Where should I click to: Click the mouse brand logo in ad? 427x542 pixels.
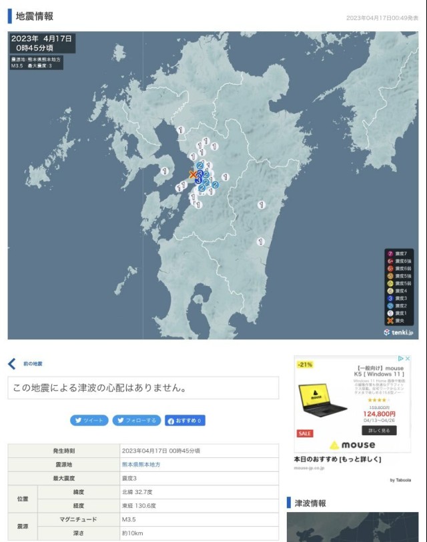pyautogui.click(x=352, y=445)
